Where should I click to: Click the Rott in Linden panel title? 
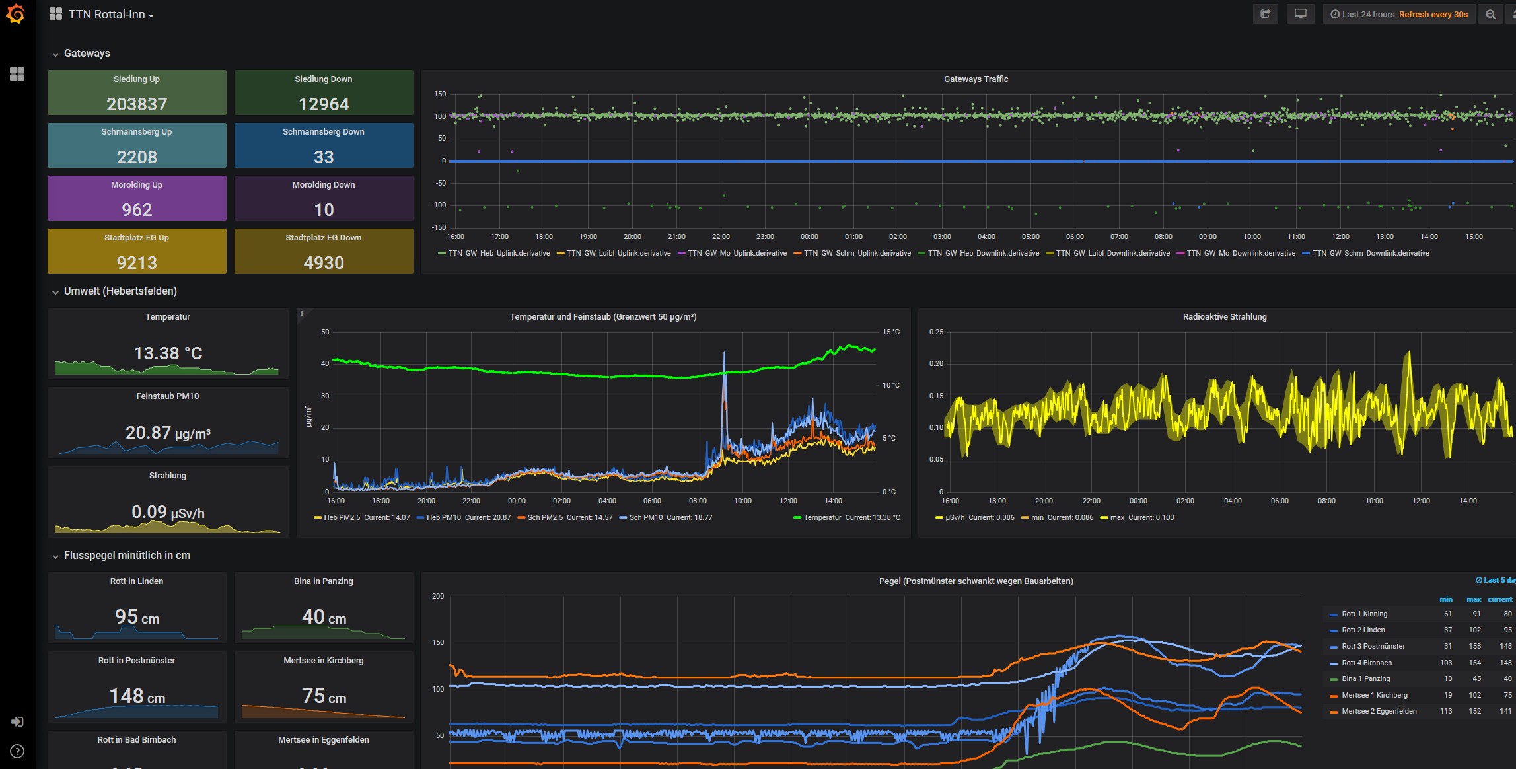click(x=137, y=581)
